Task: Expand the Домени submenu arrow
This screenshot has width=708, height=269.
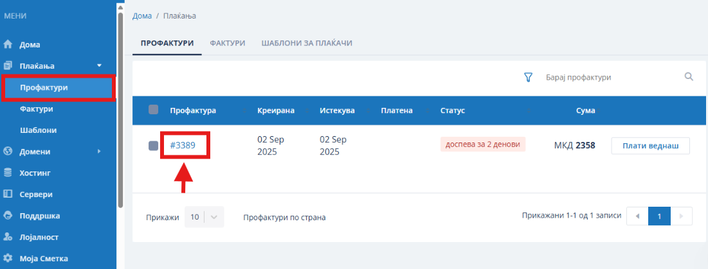Action: pos(99,152)
